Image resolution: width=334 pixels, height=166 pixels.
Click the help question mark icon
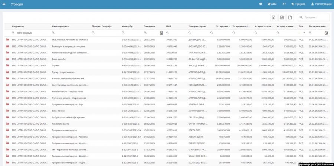tap(261, 4)
